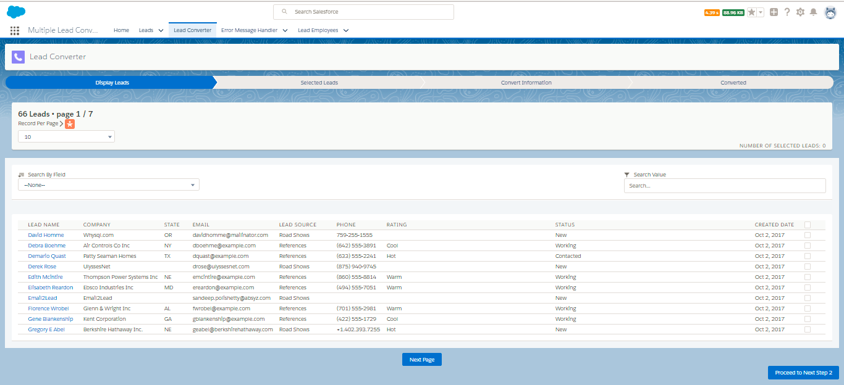Open the Record Per Page dropdown

click(66, 137)
